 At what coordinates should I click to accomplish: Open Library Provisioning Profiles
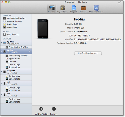click(x=14, y=18)
